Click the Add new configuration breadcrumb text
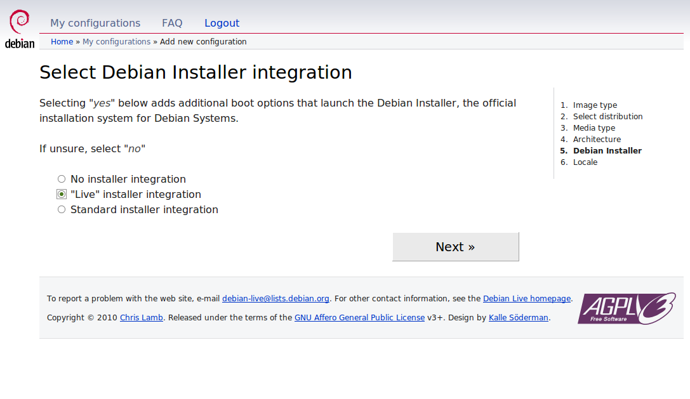Viewport: 690px width, 399px height. tap(203, 42)
